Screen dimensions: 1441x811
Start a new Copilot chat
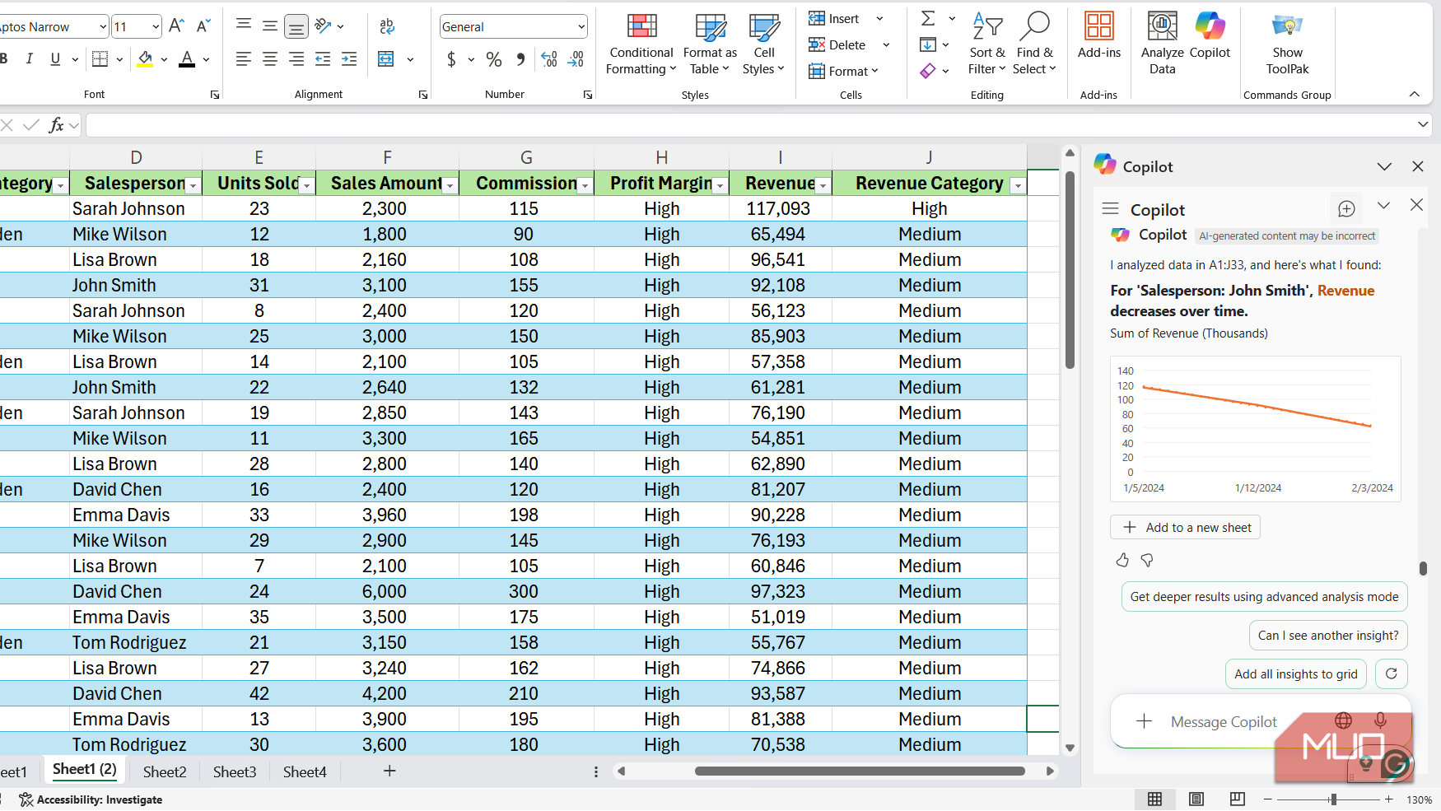pos(1346,209)
